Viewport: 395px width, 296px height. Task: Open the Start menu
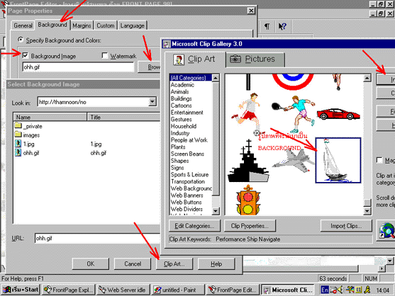click(x=20, y=290)
